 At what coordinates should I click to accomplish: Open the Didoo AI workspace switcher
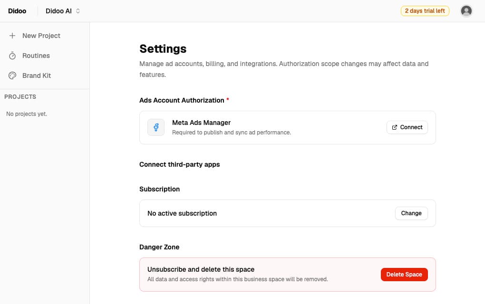click(63, 11)
